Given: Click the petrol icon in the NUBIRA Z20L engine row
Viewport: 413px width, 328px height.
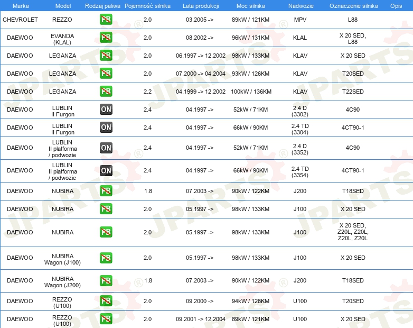Looking at the screenshot, I should pos(106,232).
